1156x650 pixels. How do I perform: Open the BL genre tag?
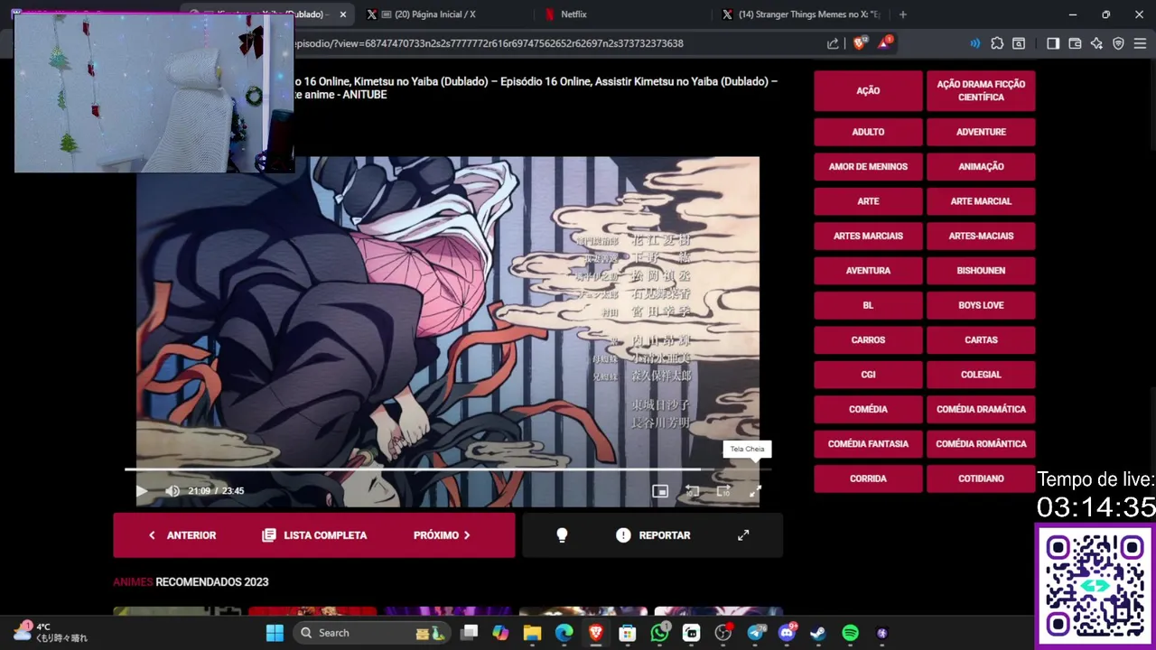click(x=868, y=306)
